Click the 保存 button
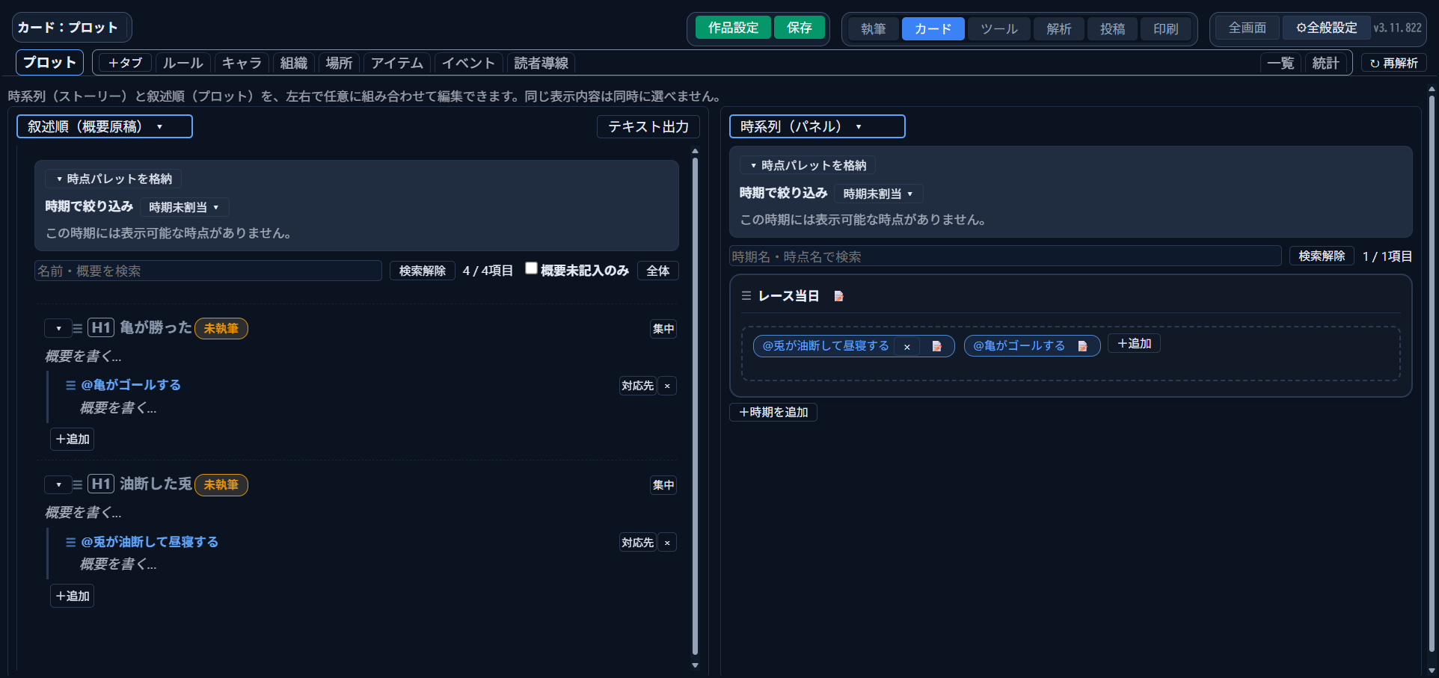The width and height of the screenshot is (1439, 678). coord(800,28)
